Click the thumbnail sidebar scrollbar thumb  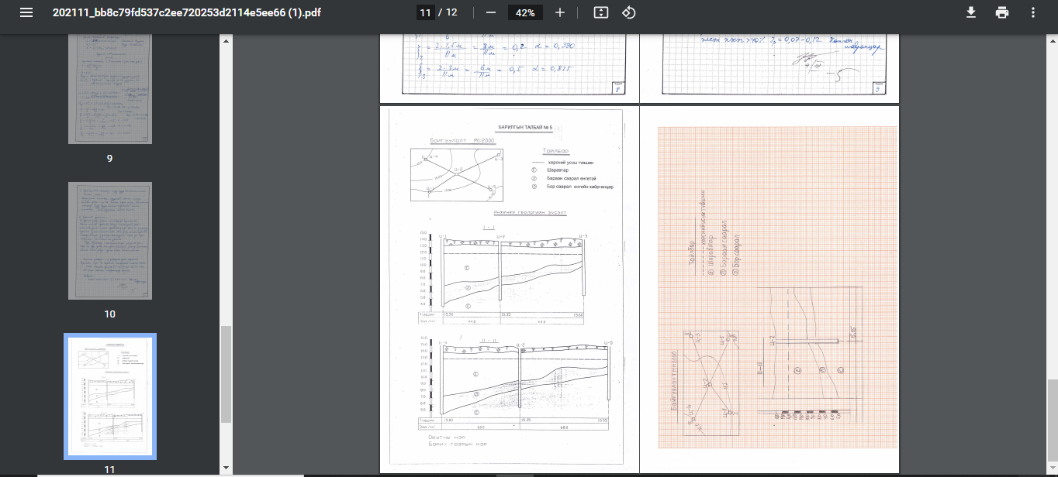[226, 374]
